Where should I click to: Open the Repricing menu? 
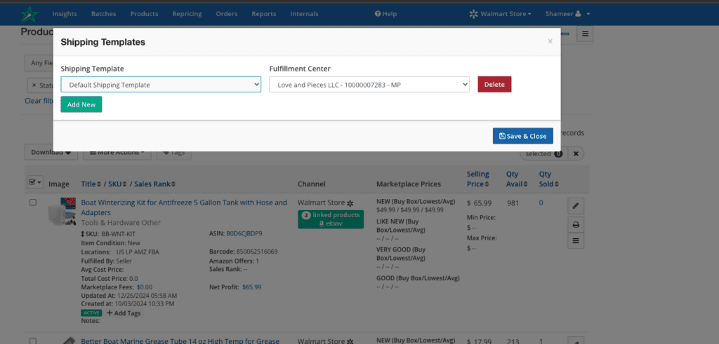tap(187, 14)
